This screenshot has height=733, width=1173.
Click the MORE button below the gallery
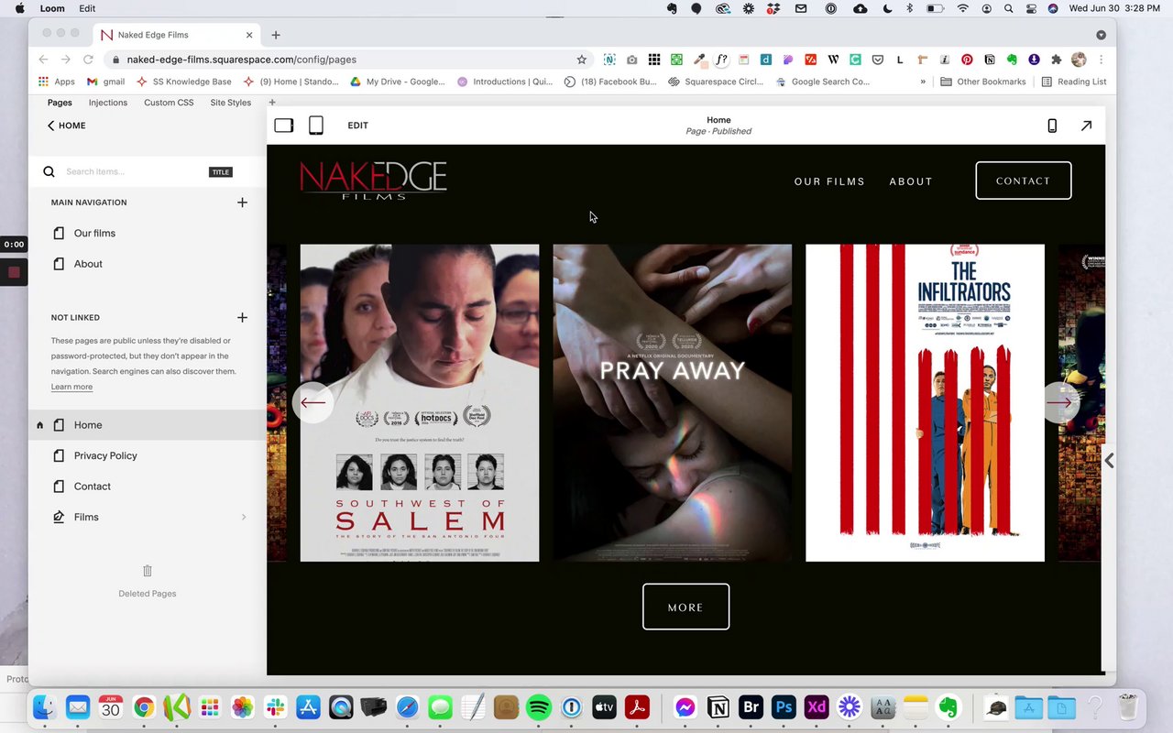(x=685, y=607)
